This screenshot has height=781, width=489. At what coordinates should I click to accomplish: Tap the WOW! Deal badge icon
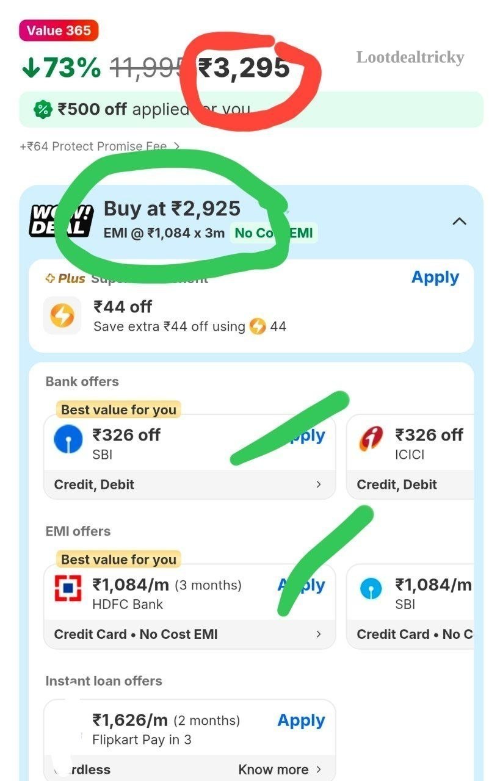click(x=62, y=221)
